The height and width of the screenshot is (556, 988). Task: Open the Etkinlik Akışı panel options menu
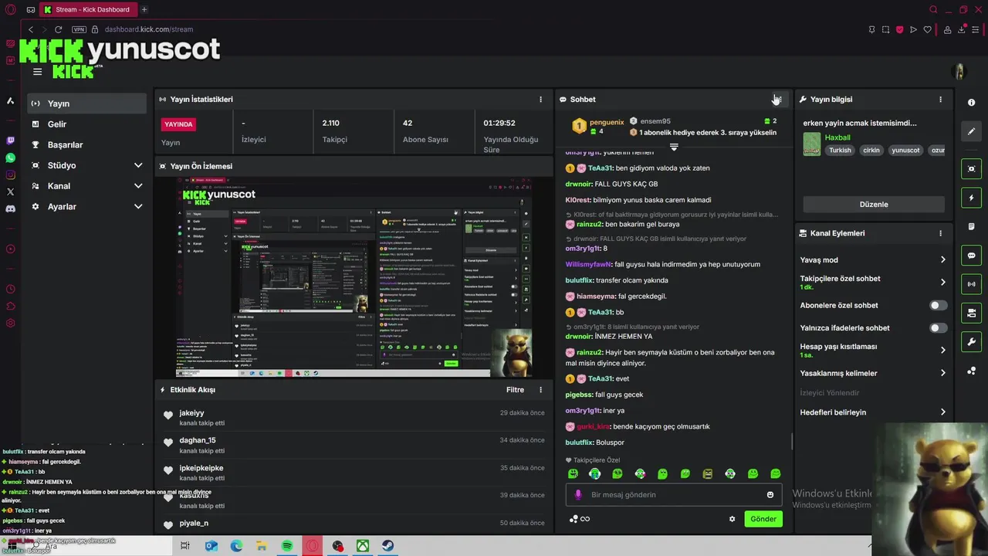click(540, 390)
